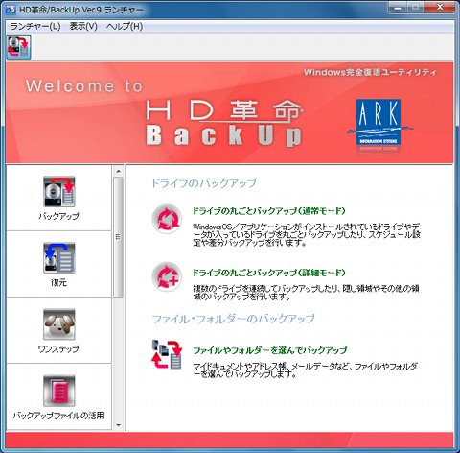Image resolution: width=460 pixels, height=453 pixels.
Task: Select the 復元 sidebar icon
Action: coord(59,258)
